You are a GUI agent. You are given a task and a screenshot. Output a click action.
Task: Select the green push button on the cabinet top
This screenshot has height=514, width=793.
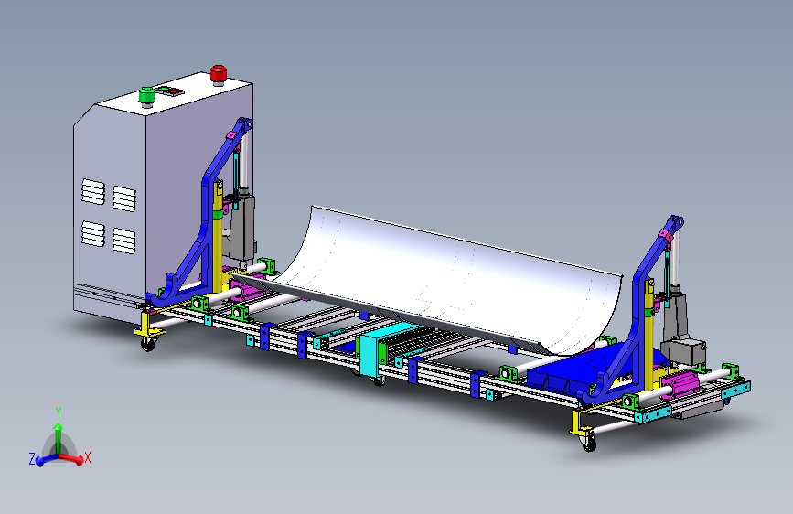(x=146, y=96)
